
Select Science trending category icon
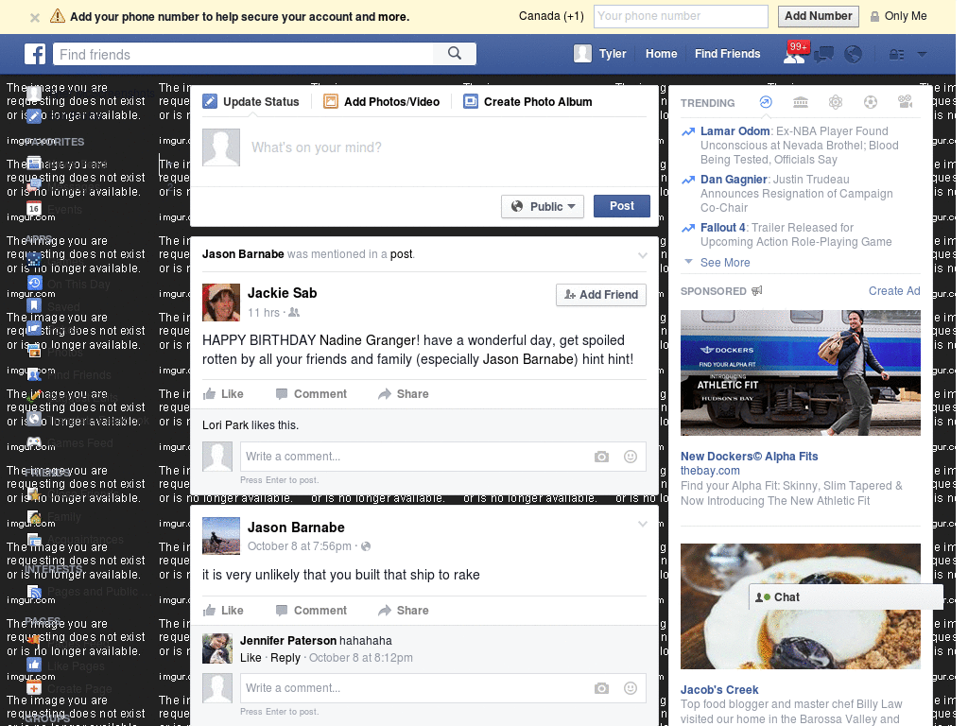coord(836,102)
